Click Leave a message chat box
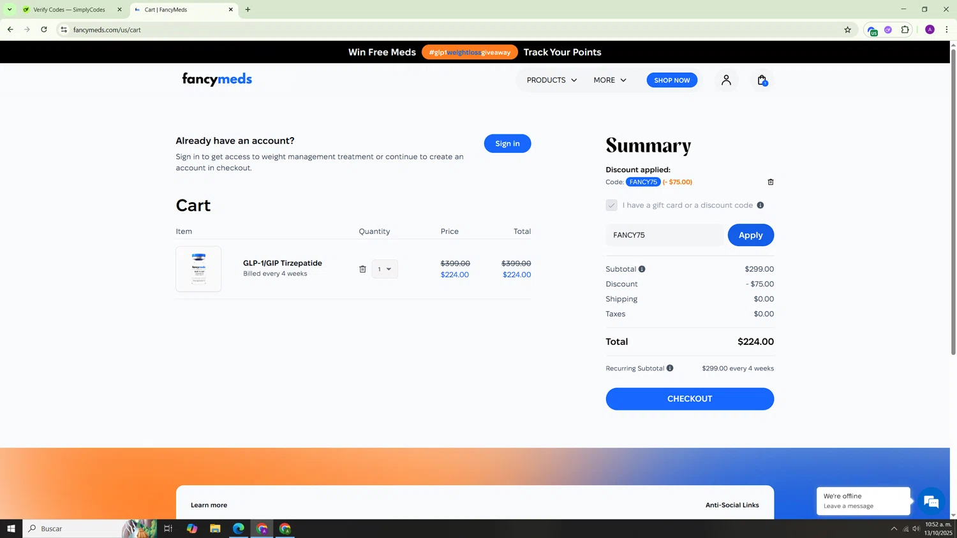The height and width of the screenshot is (538, 957). click(863, 501)
